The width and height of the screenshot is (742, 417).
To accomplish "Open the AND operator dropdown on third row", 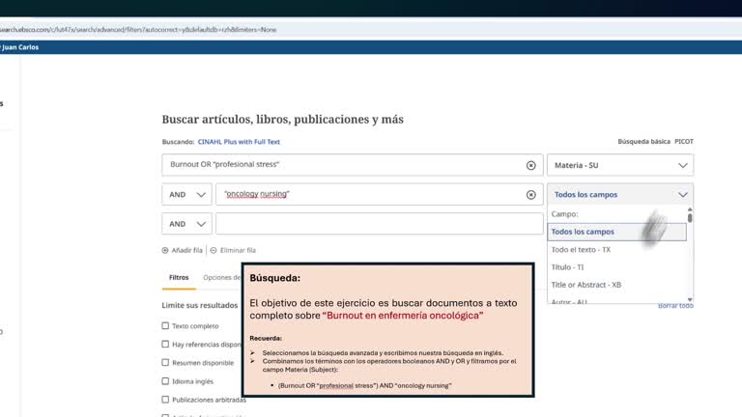I will click(186, 224).
